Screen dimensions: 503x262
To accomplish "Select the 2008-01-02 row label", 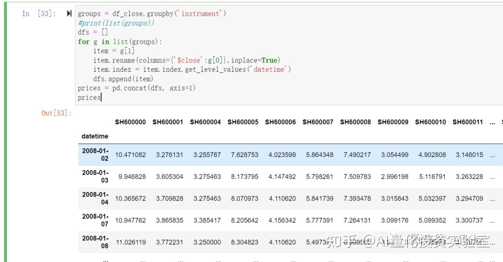I will click(x=95, y=154).
